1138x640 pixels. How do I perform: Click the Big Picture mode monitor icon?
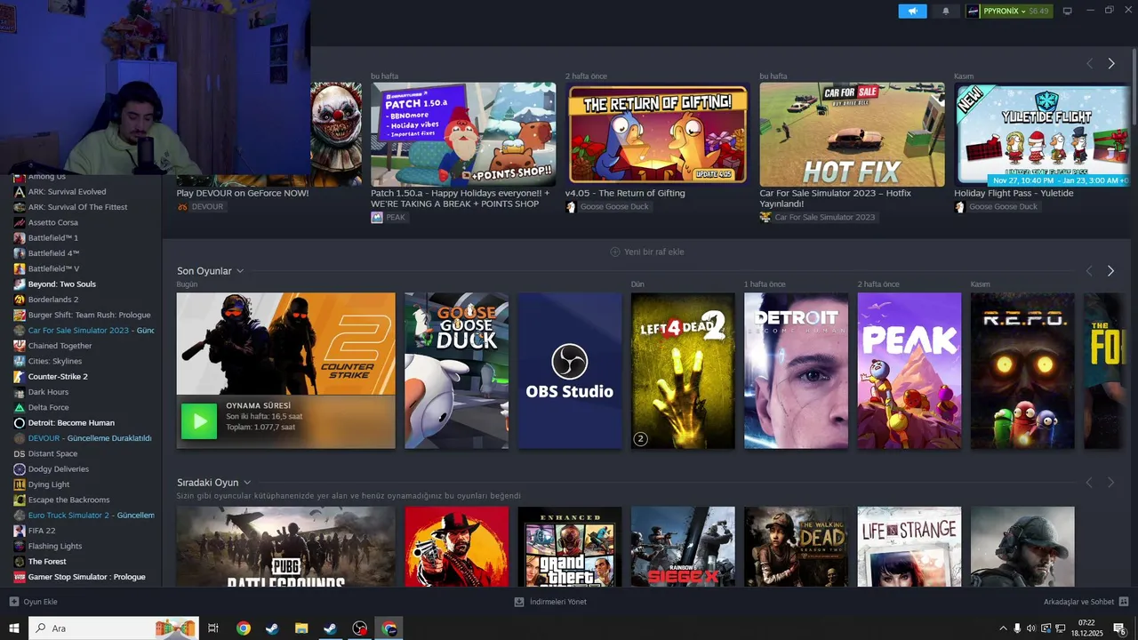point(1068,12)
